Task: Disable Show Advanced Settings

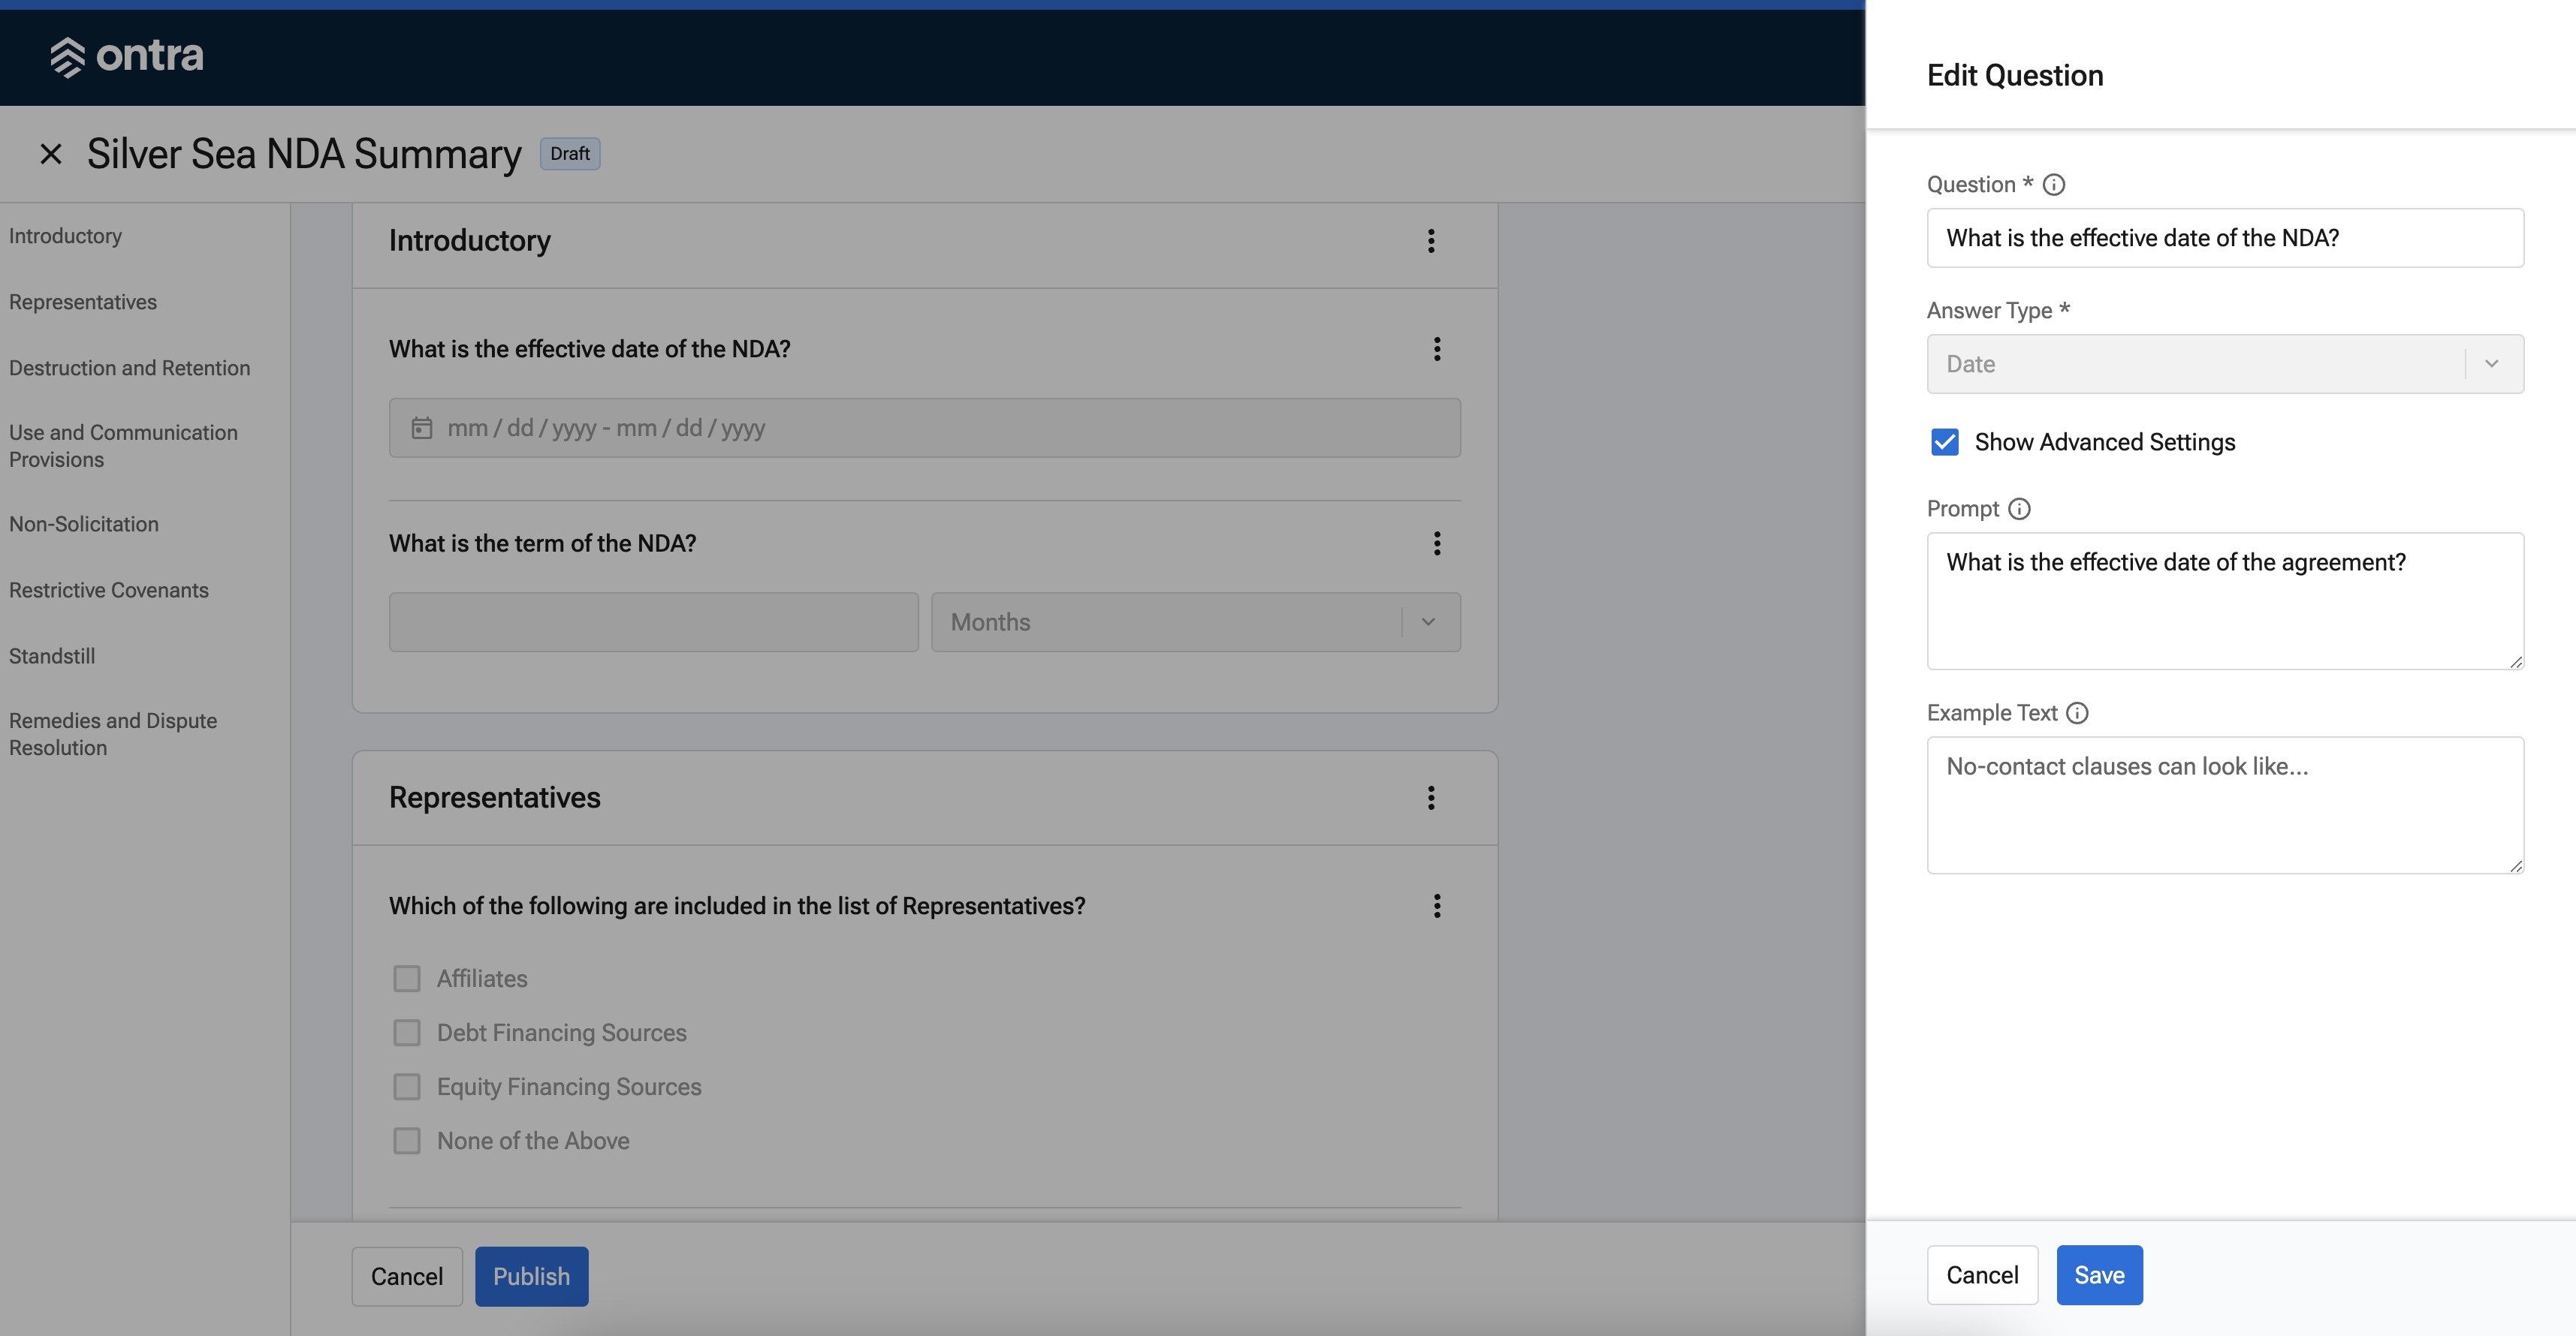Action: (x=1945, y=441)
